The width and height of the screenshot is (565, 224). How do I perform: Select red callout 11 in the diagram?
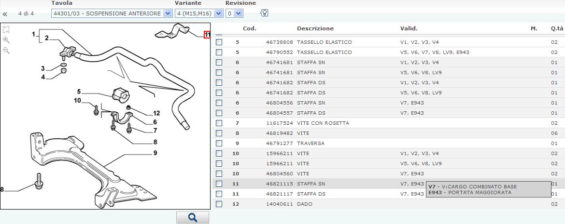coord(207,35)
